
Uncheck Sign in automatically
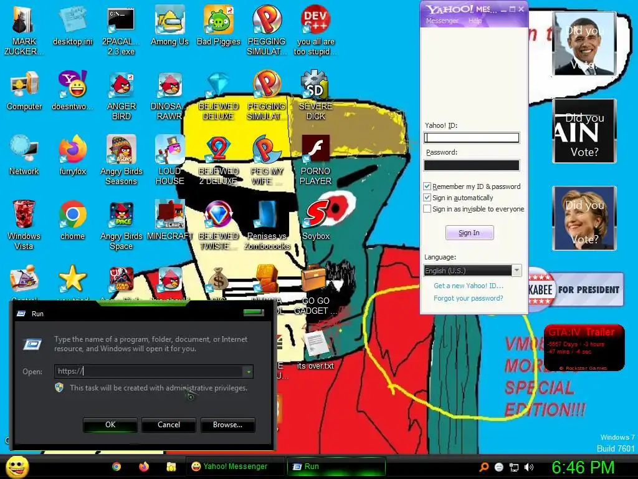[x=427, y=198]
